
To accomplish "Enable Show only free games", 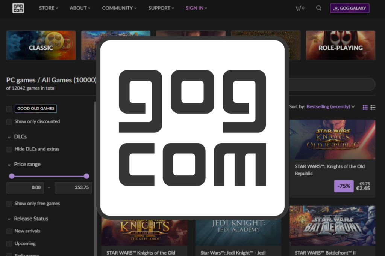I will pos(9,204).
